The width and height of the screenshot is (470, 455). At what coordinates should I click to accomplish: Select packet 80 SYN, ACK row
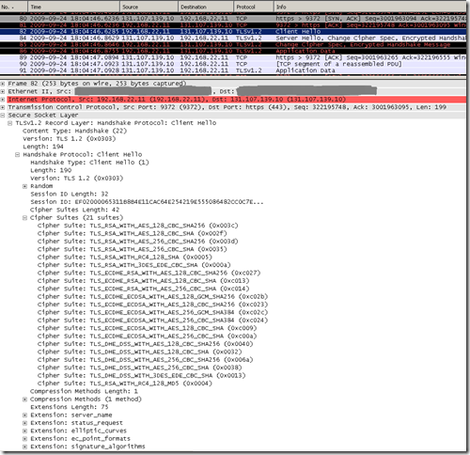click(x=233, y=19)
